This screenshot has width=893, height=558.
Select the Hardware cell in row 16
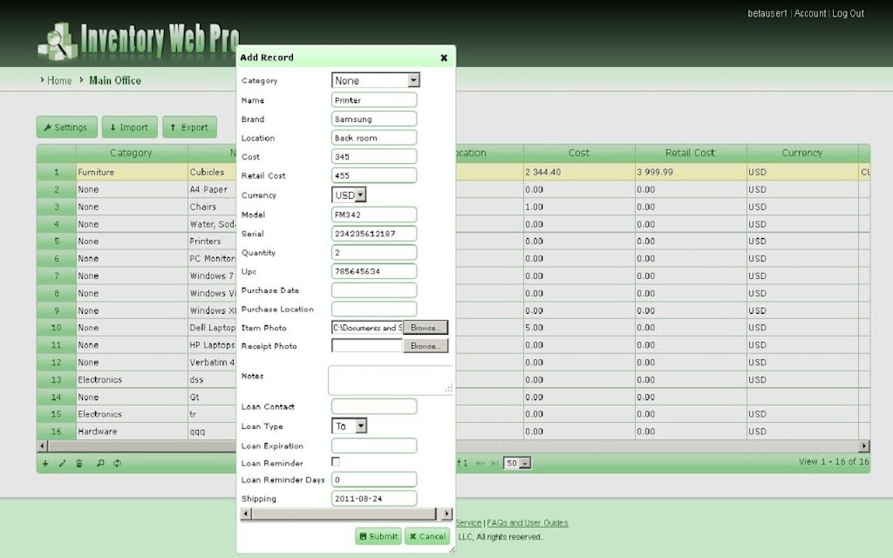point(132,431)
